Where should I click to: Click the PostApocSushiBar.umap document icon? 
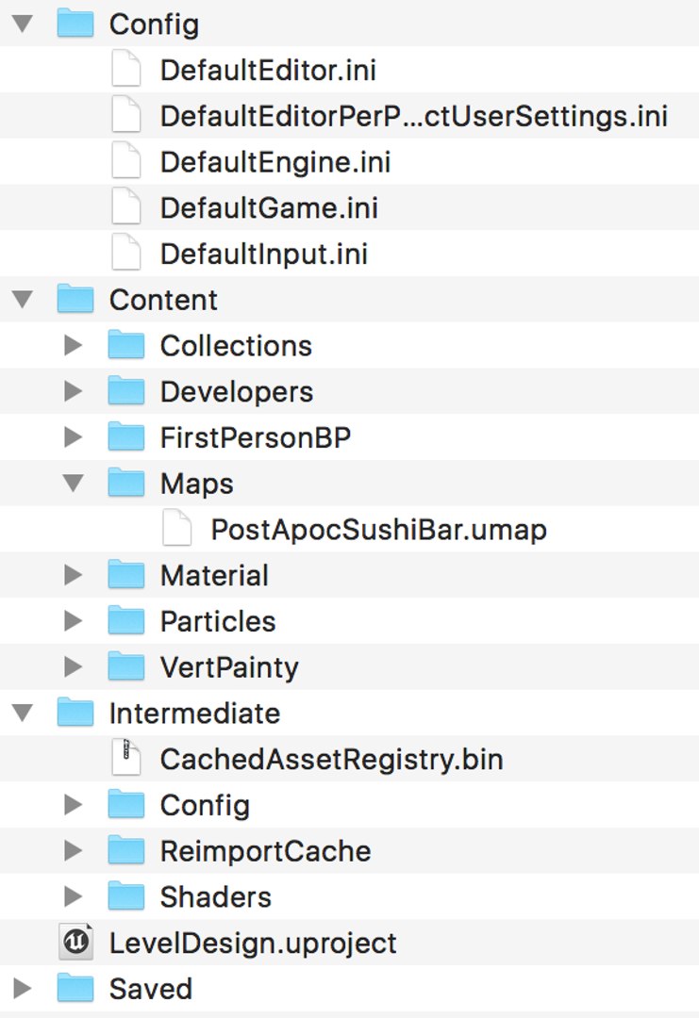[177, 529]
